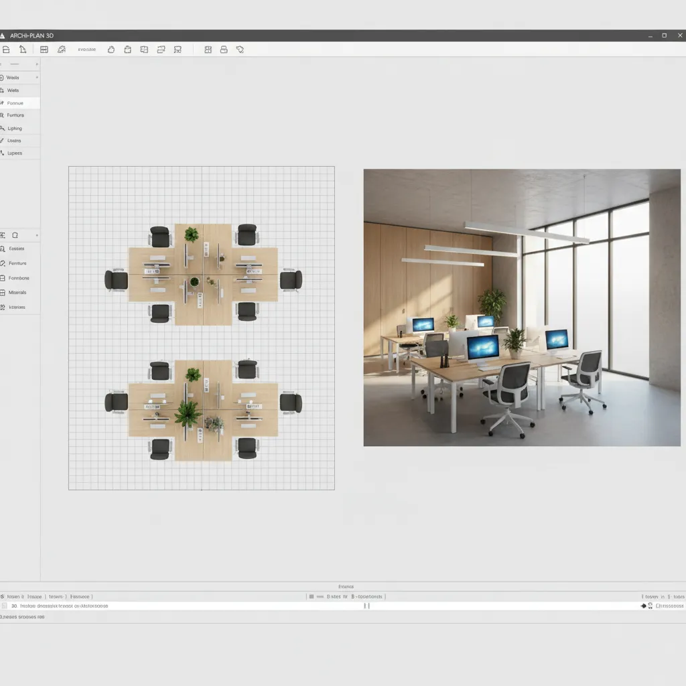Click the rounded-square icon atop lower sidebar panel

pyautogui.click(x=15, y=235)
